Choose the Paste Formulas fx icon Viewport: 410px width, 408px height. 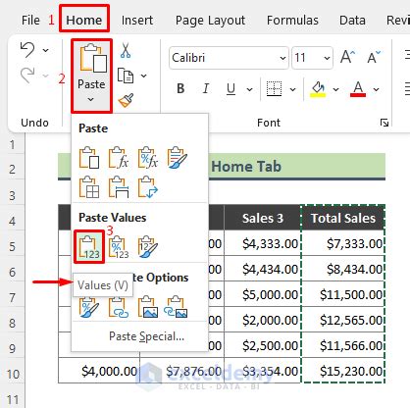pos(119,158)
